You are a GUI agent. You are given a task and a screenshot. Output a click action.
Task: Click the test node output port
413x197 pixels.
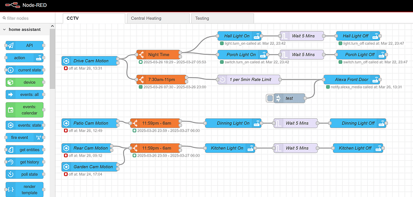pos(305,98)
